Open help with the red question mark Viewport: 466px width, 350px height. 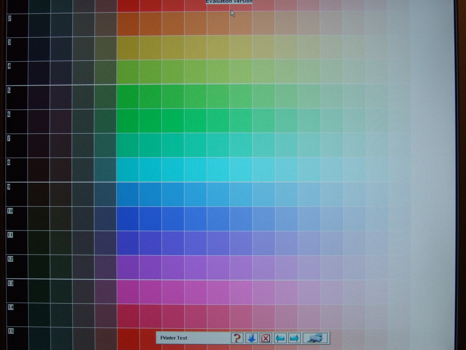point(237,338)
